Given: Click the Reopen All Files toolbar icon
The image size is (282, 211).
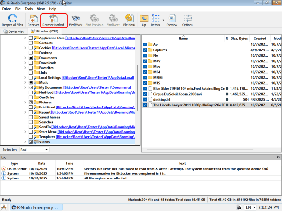Looking at the screenshot, I should [x=12, y=20].
